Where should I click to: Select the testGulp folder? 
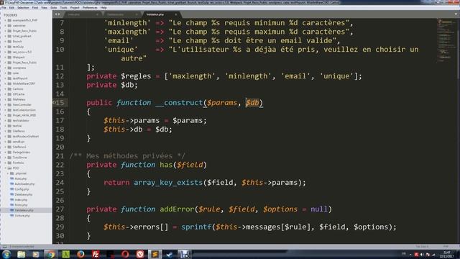18,47
